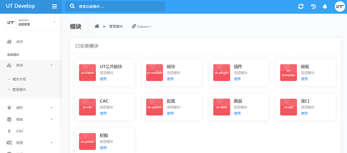Click 使用 link under 数据 module

pyautogui.click(x=237, y=113)
